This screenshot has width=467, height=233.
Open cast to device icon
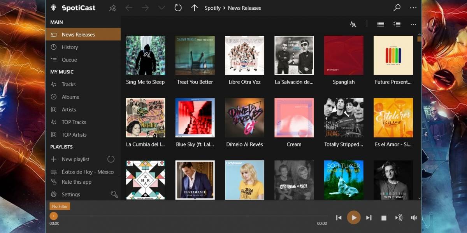click(399, 217)
